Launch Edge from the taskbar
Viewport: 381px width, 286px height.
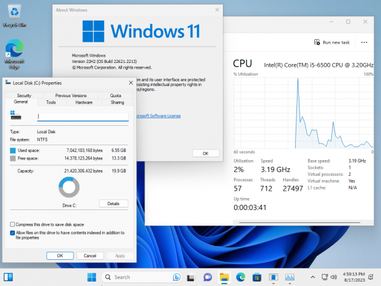tap(240, 277)
